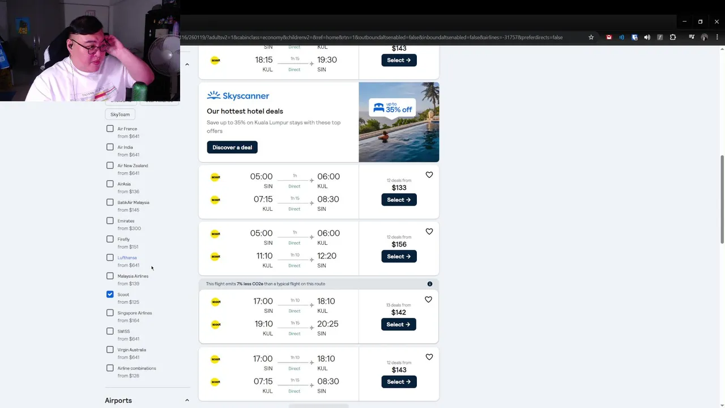Image resolution: width=725 pixels, height=408 pixels.
Task: Click the 'Our hottest hotel deals' heading
Action: 245,111
